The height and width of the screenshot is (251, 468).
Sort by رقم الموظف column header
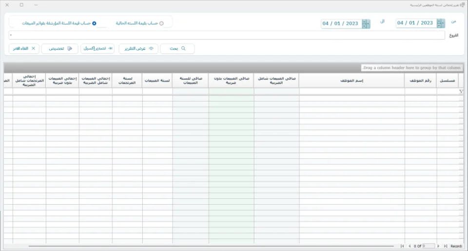(421, 80)
